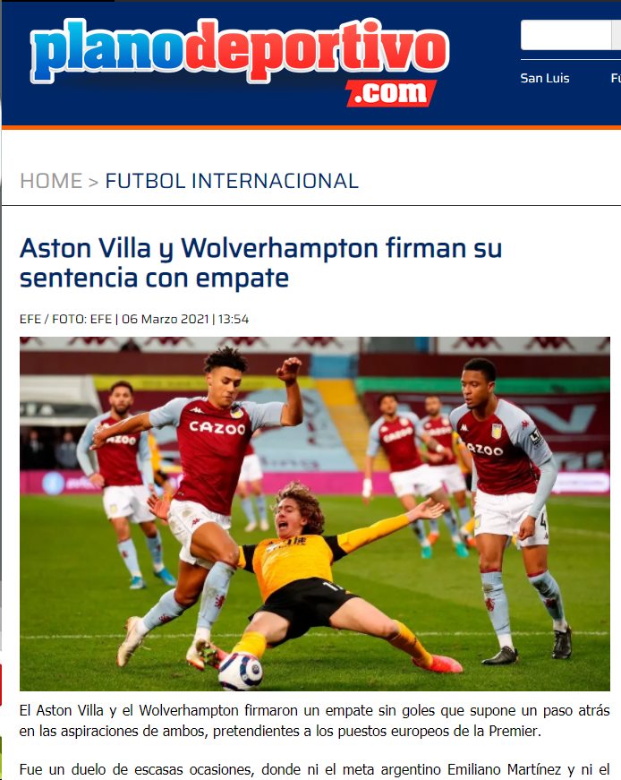Focus the search input field
Screen dimensions: 621x780
(566, 35)
